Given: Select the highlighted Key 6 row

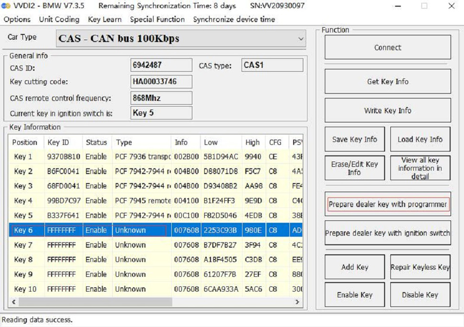Looking at the screenshot, I should [155, 230].
